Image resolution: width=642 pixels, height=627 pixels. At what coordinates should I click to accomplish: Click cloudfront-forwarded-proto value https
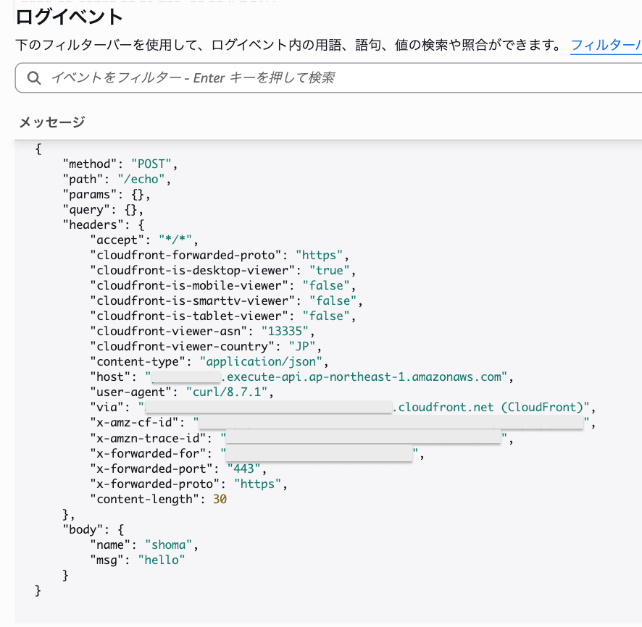click(x=319, y=256)
